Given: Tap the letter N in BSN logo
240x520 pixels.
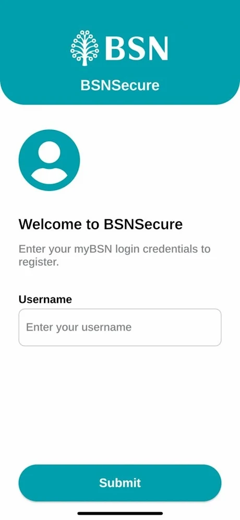Looking at the screenshot, I should tap(156, 49).
